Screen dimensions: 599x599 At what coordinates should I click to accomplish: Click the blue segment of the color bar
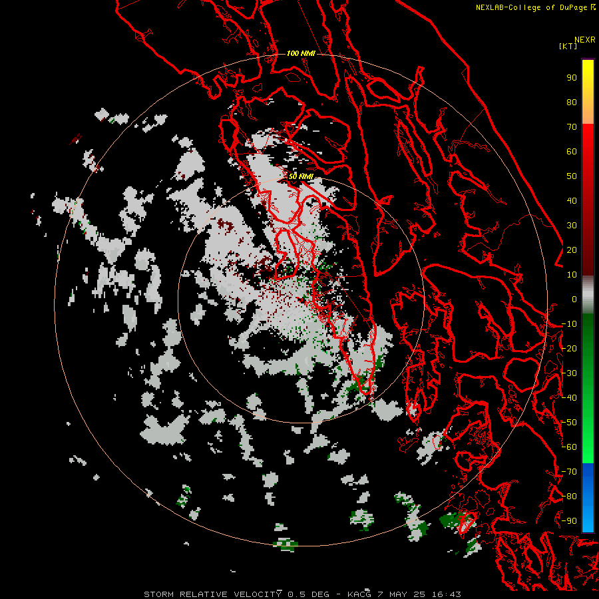click(x=588, y=497)
